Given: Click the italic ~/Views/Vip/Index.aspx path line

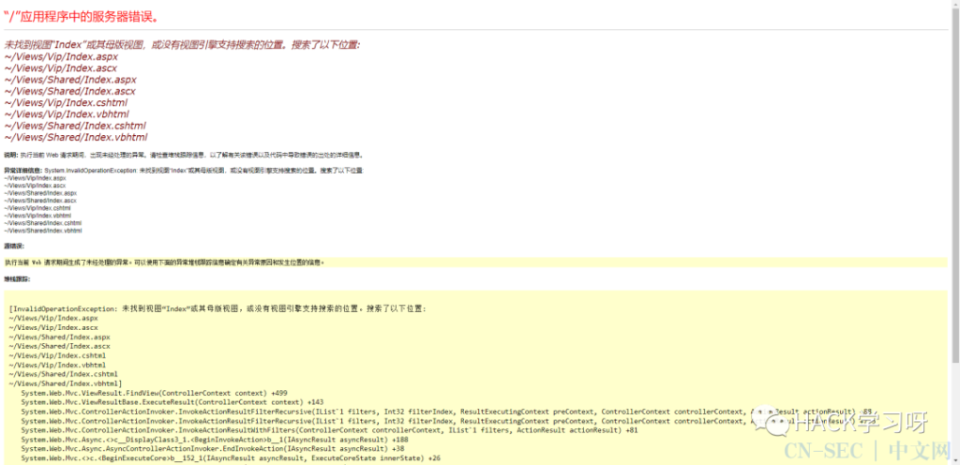Looking at the screenshot, I should pyautogui.click(x=61, y=56).
